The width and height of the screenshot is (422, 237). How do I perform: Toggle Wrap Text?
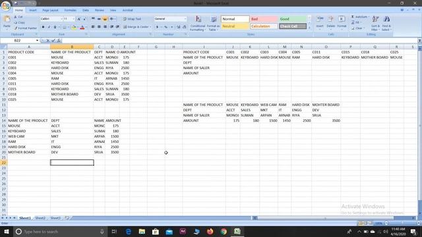click(132, 19)
